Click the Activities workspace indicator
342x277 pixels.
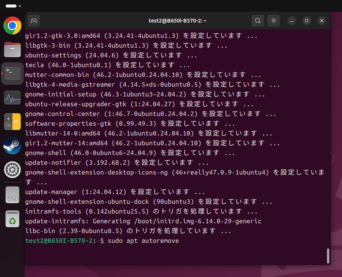tap(13, 6)
